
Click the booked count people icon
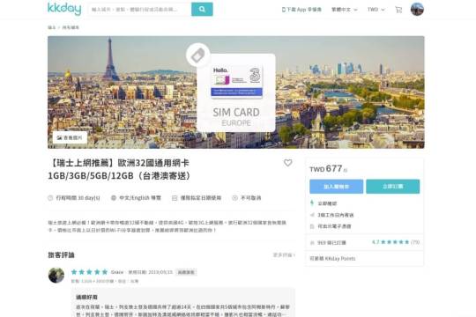312,243
